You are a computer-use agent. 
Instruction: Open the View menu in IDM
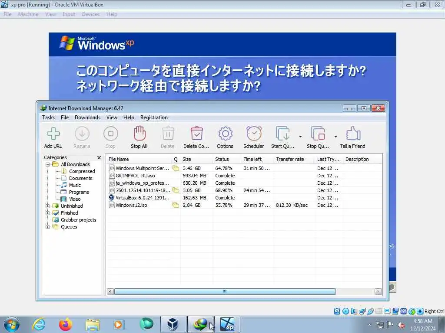(x=112, y=118)
